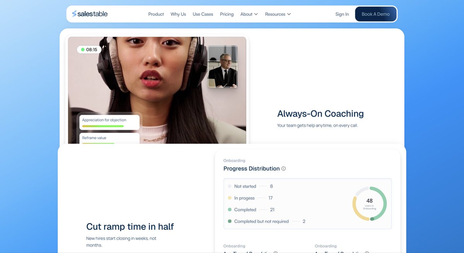This screenshot has height=253, width=464.
Task: Click the salestable logo
Action: click(90, 14)
